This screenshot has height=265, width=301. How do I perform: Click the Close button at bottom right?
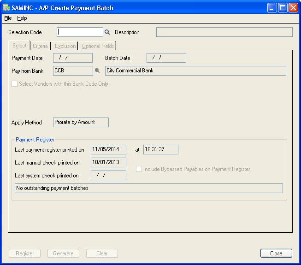[x=276, y=253]
